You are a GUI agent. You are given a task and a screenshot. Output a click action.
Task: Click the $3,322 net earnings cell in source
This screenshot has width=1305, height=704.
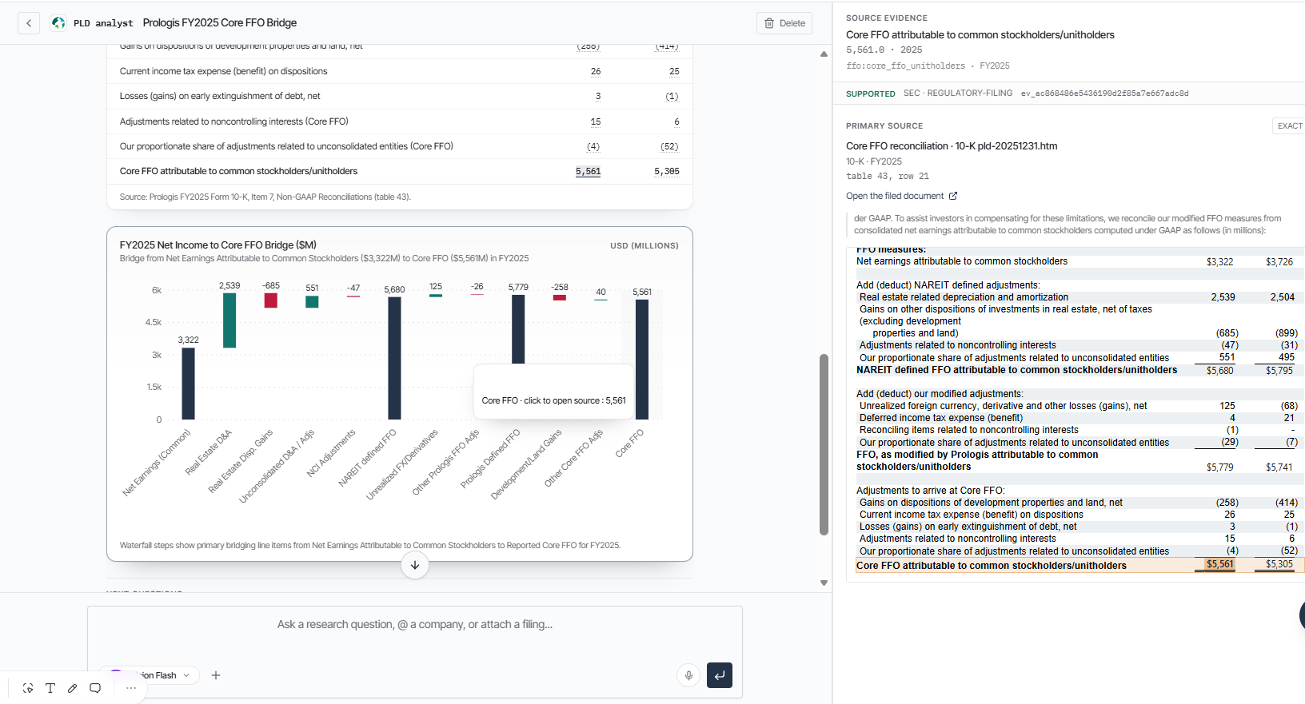(1220, 262)
